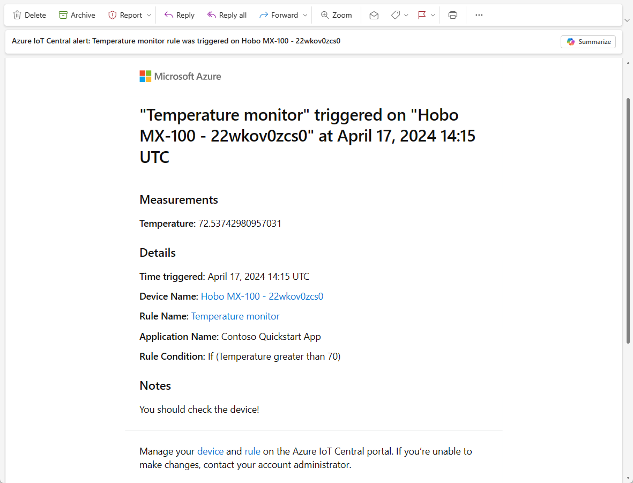Mark message read/unread with the envelope icon
Screen dimensions: 633x483
pyautogui.click(x=374, y=15)
